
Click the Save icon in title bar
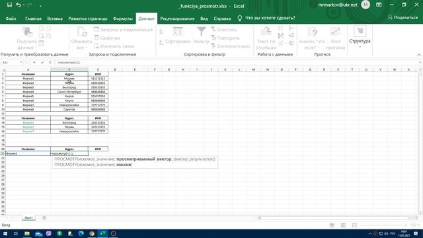click(9, 5)
